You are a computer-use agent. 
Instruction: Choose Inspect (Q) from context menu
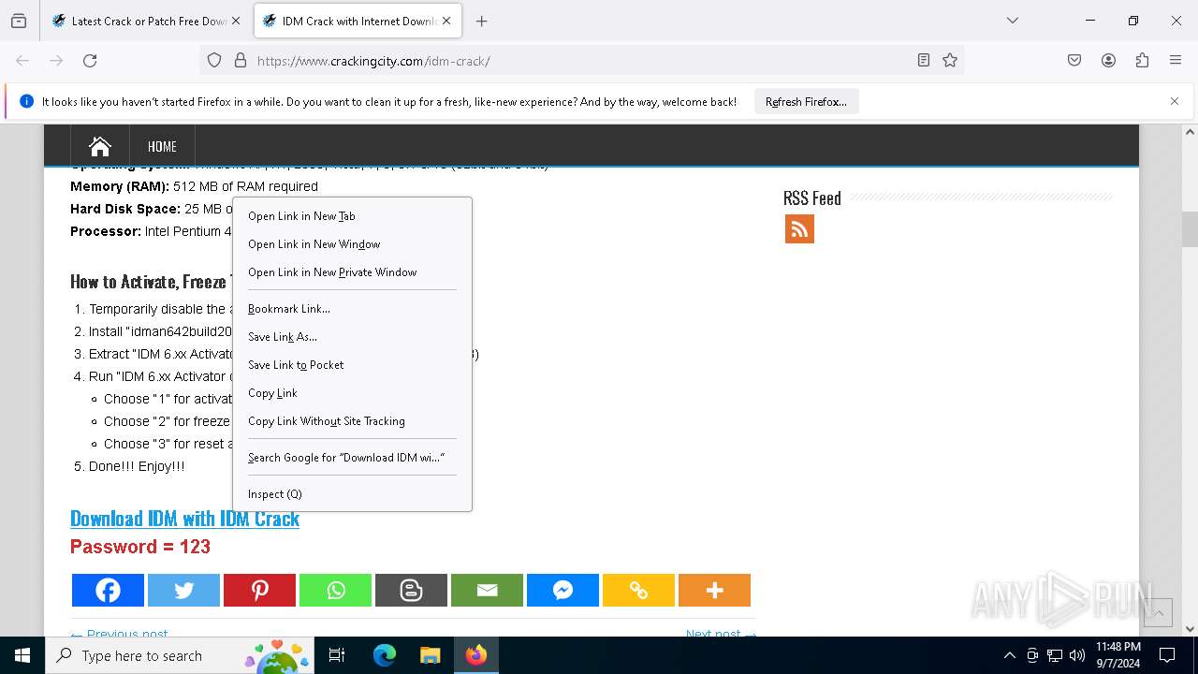352,494
